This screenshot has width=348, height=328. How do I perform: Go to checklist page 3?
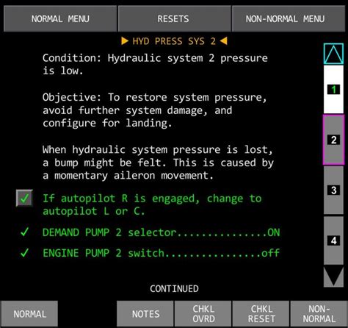click(333, 190)
